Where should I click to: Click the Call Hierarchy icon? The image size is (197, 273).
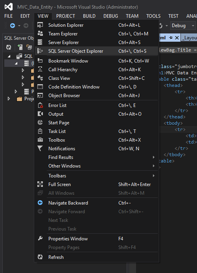tap(40, 69)
